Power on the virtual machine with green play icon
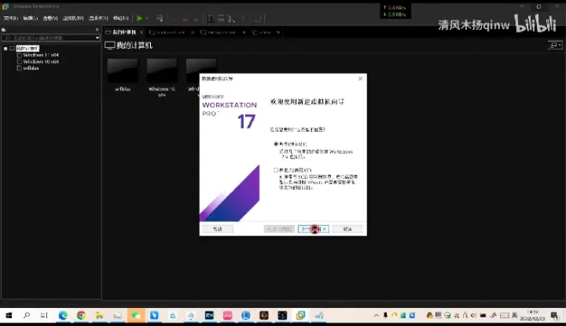 click(140, 18)
